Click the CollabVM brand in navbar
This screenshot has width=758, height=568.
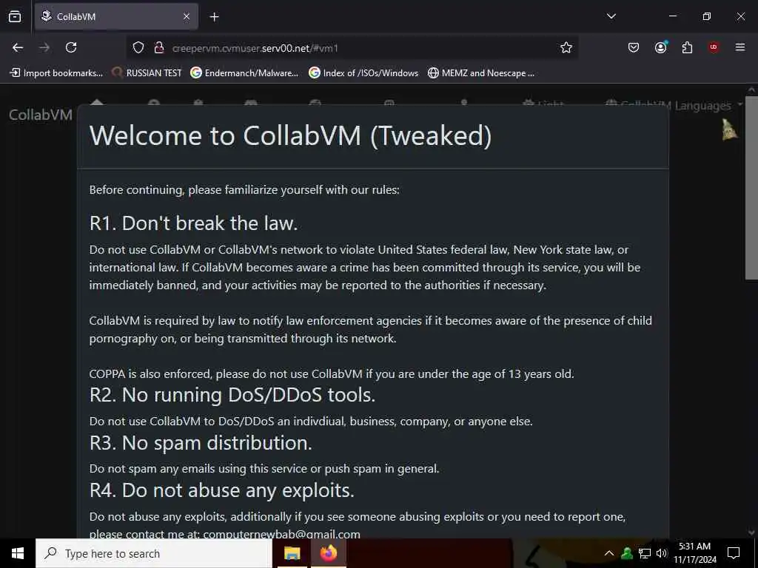41,115
